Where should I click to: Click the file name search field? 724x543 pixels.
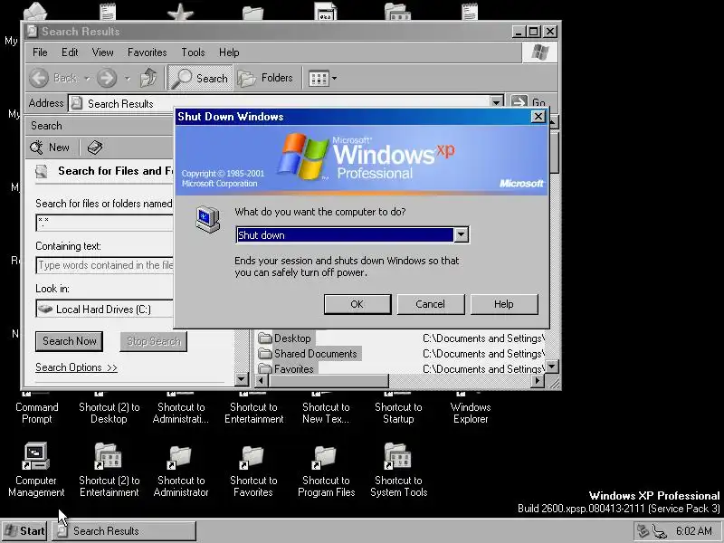coord(105,223)
